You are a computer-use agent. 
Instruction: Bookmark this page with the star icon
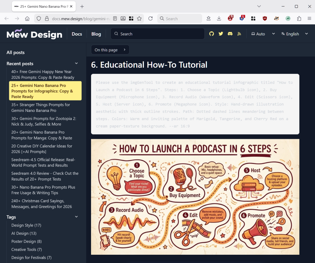coord(139,18)
